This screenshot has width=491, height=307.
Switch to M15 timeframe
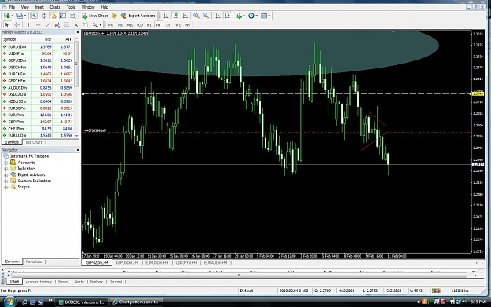130,24
